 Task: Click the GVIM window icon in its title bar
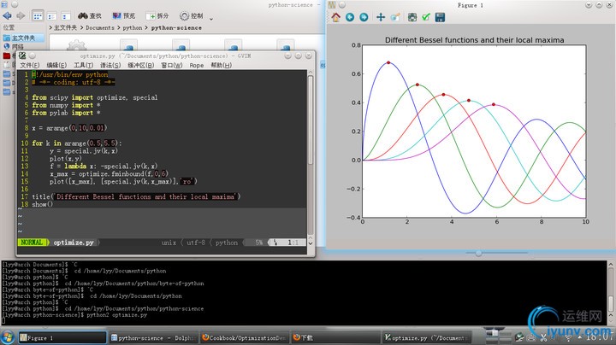pos(22,56)
